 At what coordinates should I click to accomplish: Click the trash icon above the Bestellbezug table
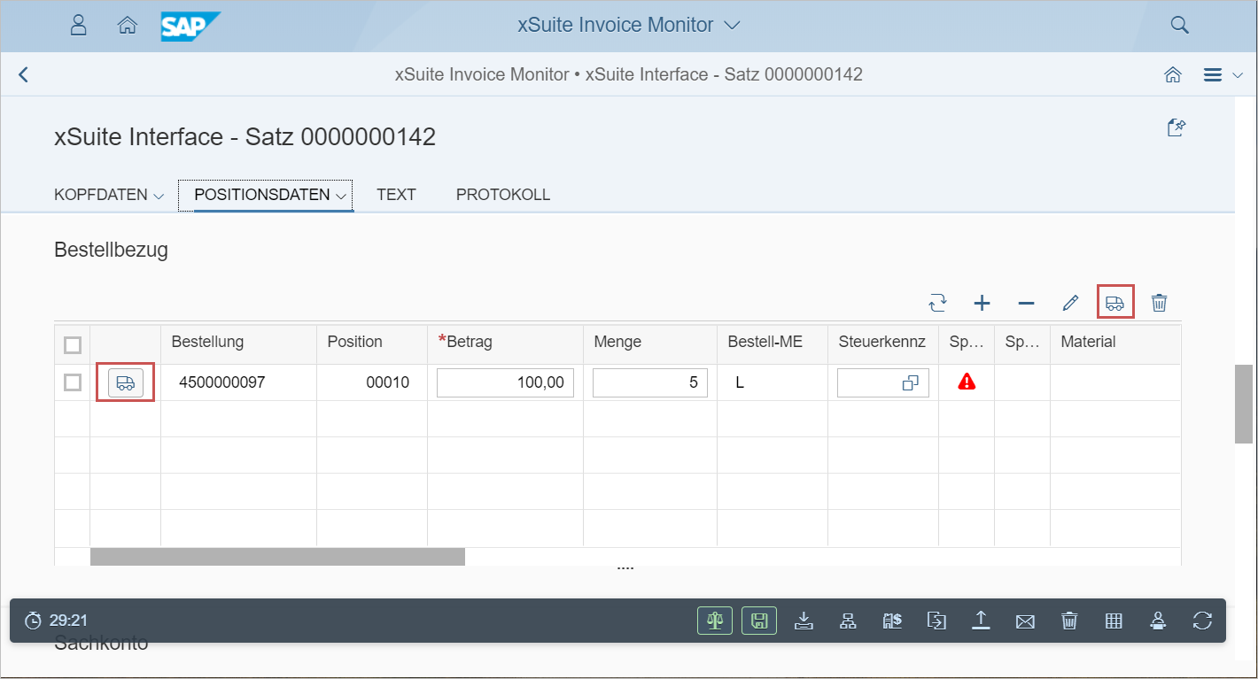pos(1159,303)
